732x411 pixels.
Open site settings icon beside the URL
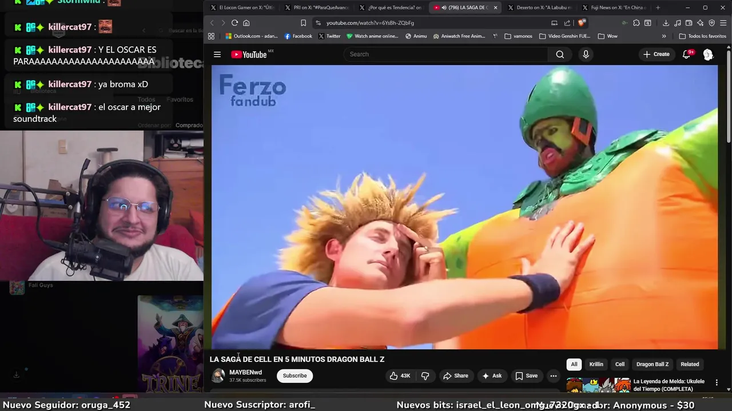point(318,23)
